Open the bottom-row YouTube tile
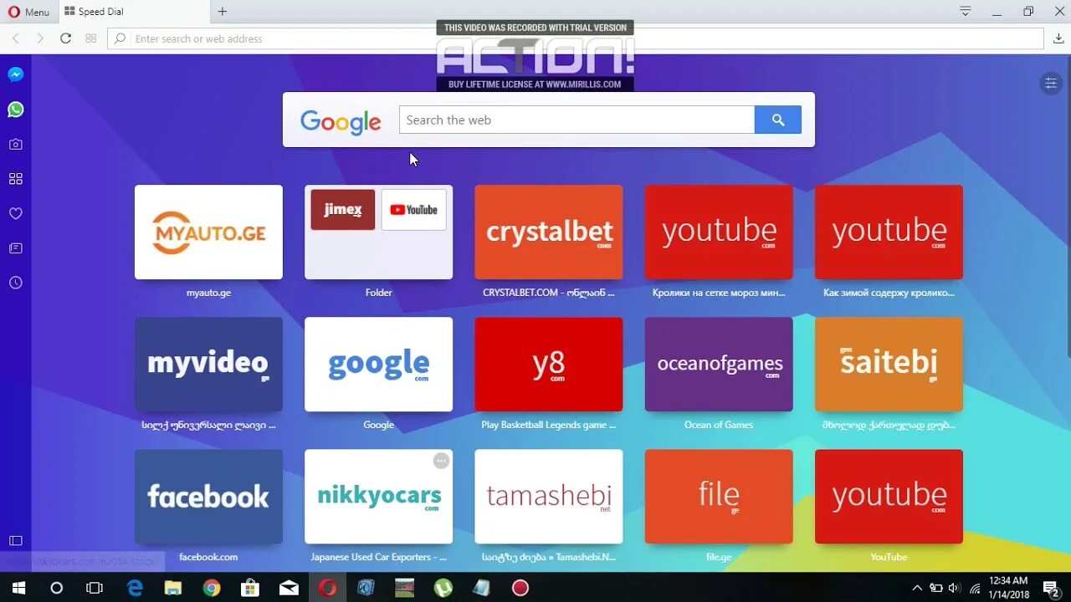The height and width of the screenshot is (602, 1071). tap(889, 497)
